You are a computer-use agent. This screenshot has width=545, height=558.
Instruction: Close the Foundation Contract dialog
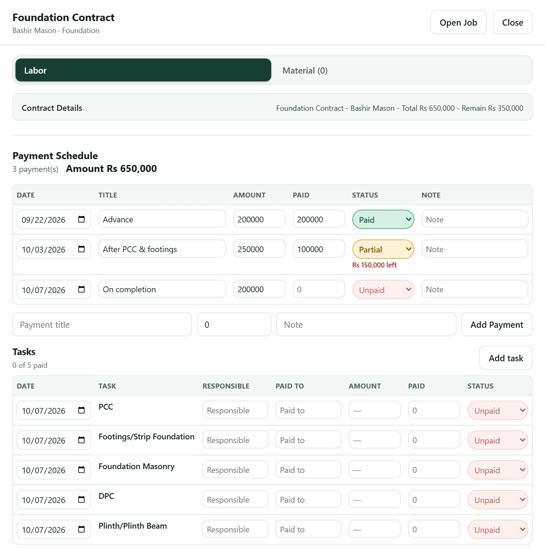point(512,22)
